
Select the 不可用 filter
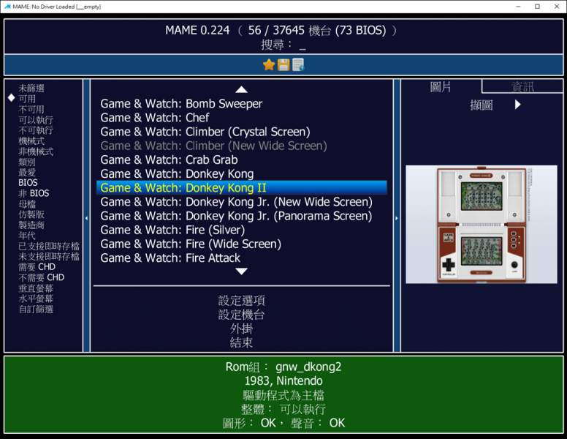pos(31,109)
